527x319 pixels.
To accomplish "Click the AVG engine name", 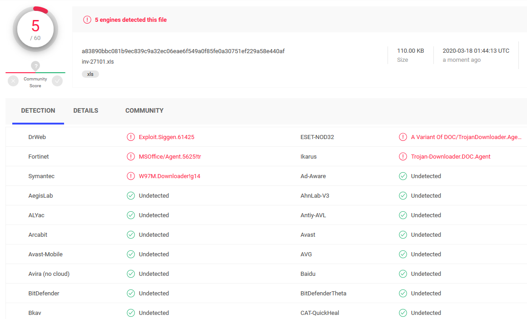I will (306, 254).
